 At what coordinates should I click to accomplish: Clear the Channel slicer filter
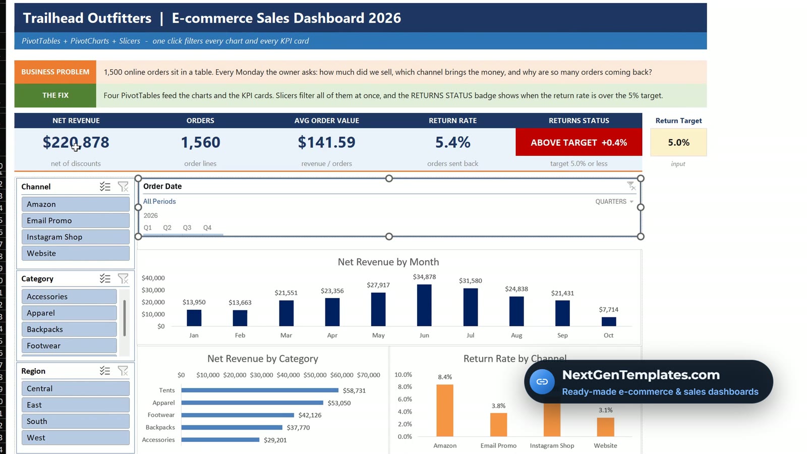(123, 187)
